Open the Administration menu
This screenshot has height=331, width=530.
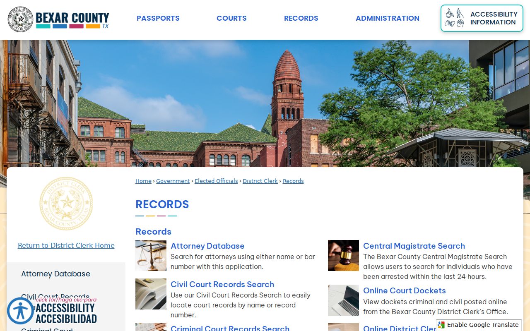pos(388,18)
